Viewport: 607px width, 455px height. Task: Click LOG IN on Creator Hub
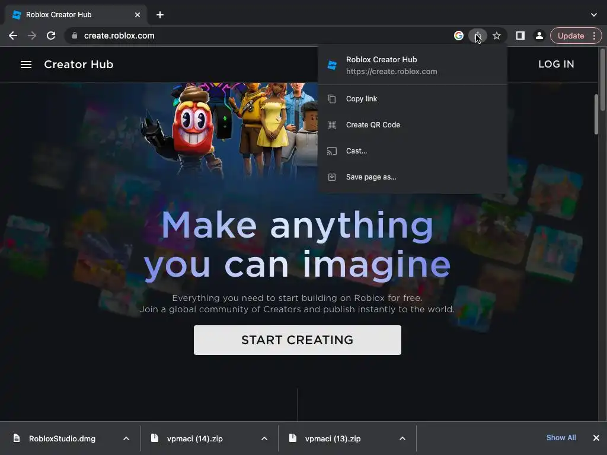pos(556,64)
